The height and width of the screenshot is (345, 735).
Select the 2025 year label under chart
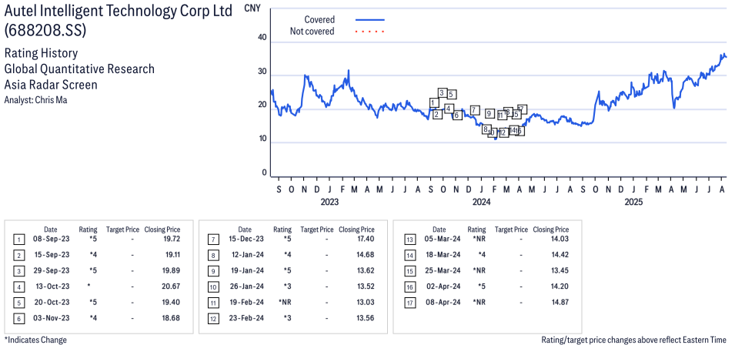tap(633, 203)
